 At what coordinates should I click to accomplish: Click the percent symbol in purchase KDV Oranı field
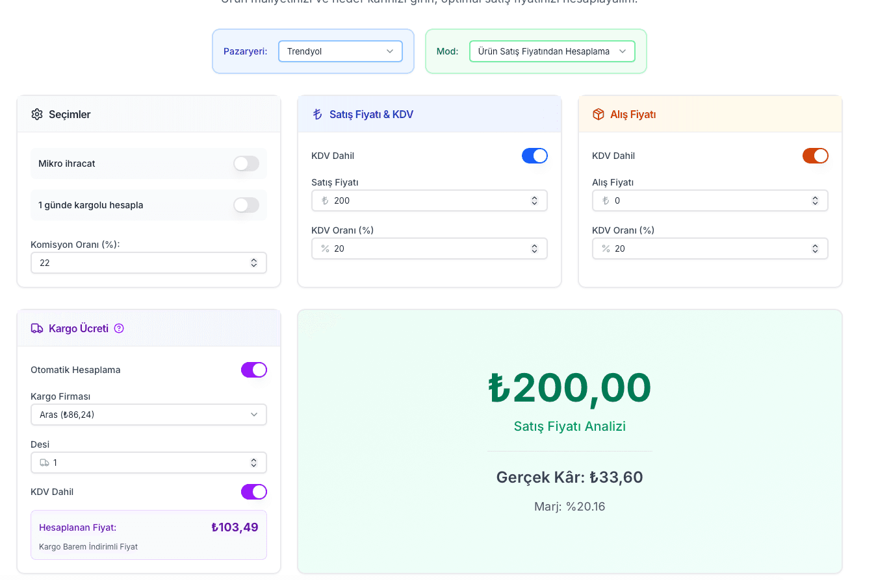point(606,249)
